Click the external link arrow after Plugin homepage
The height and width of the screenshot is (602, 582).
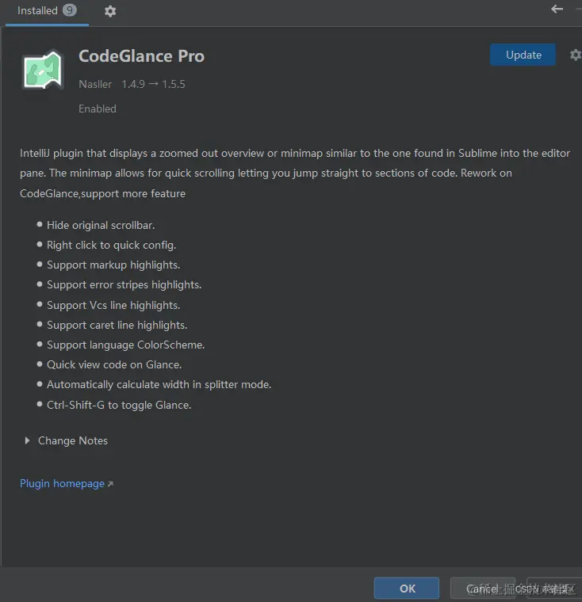[x=110, y=484]
